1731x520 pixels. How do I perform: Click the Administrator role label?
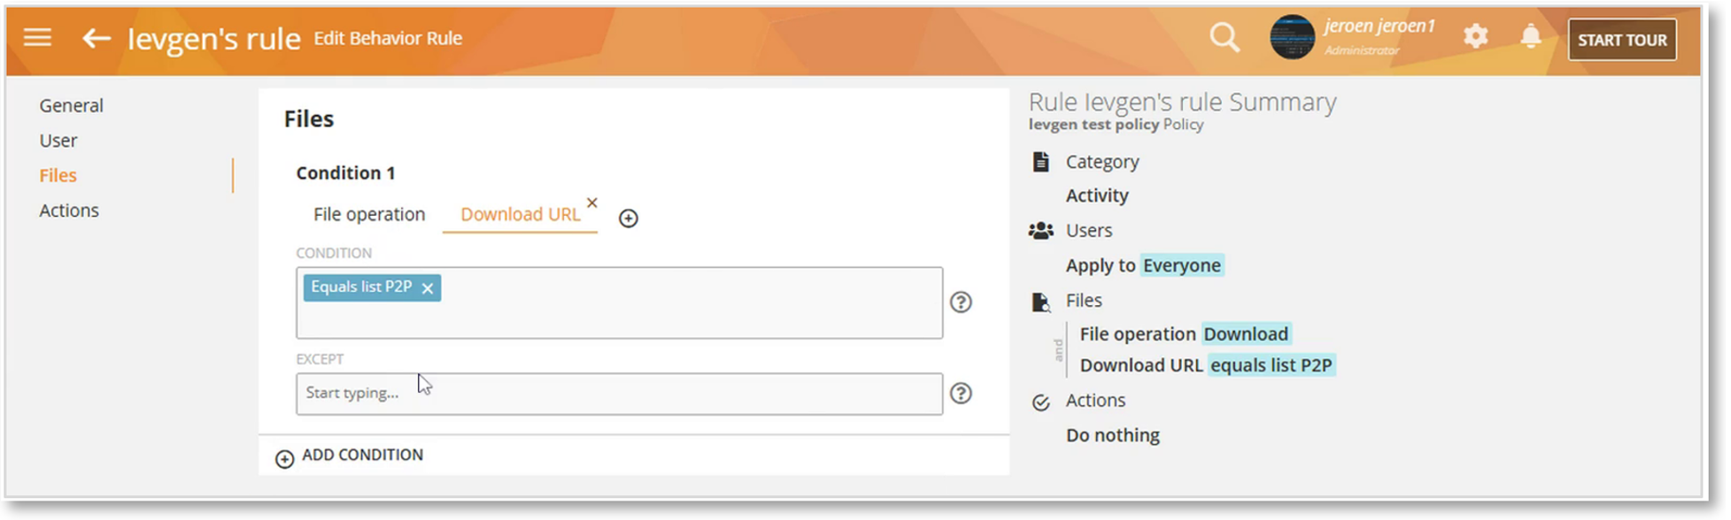pyautogui.click(x=1362, y=50)
